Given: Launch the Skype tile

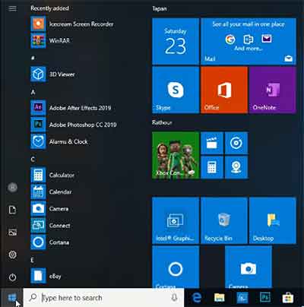Looking at the screenshot, I should click(x=176, y=90).
